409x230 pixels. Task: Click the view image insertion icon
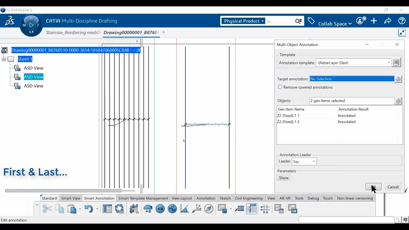(x=222, y=209)
